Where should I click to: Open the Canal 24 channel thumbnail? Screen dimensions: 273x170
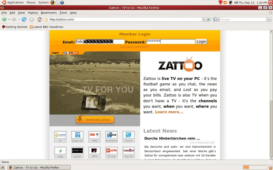(77, 137)
